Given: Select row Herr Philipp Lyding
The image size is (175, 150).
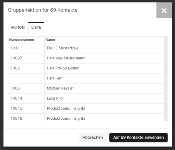Looking at the screenshot, I should point(86,68).
